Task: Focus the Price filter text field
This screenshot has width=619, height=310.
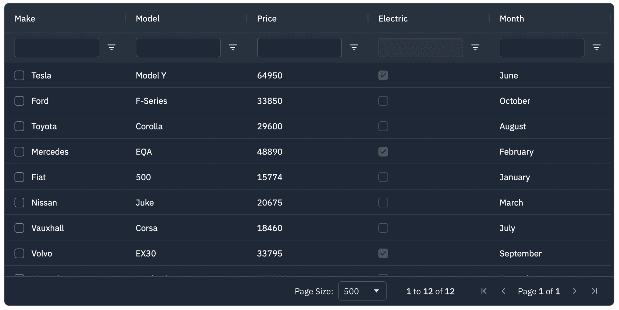Action: pyautogui.click(x=299, y=48)
